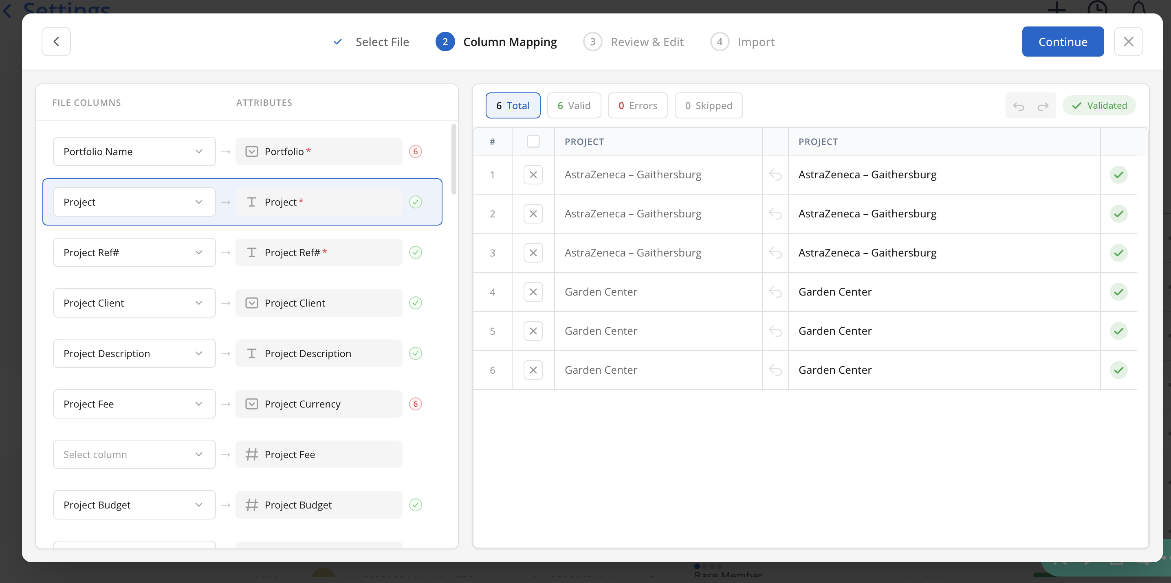
Task: Click the red error badge beside Project Currency
Action: point(415,404)
